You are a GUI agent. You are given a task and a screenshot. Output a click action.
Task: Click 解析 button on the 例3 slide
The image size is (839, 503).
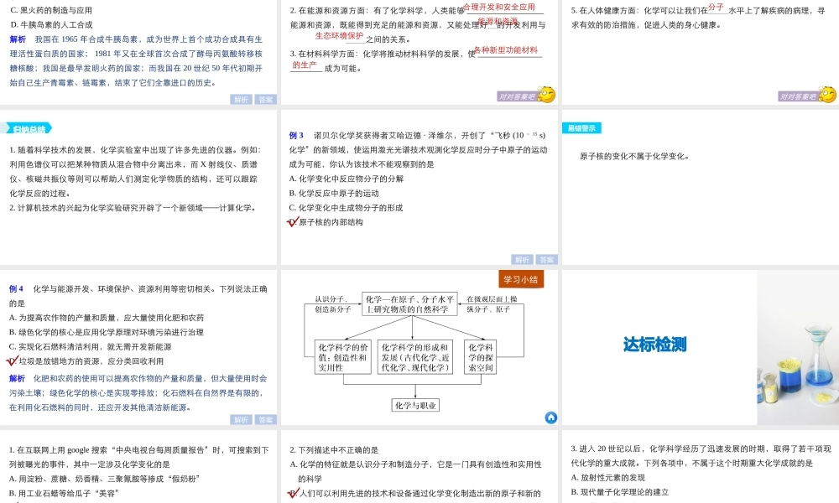coord(522,260)
